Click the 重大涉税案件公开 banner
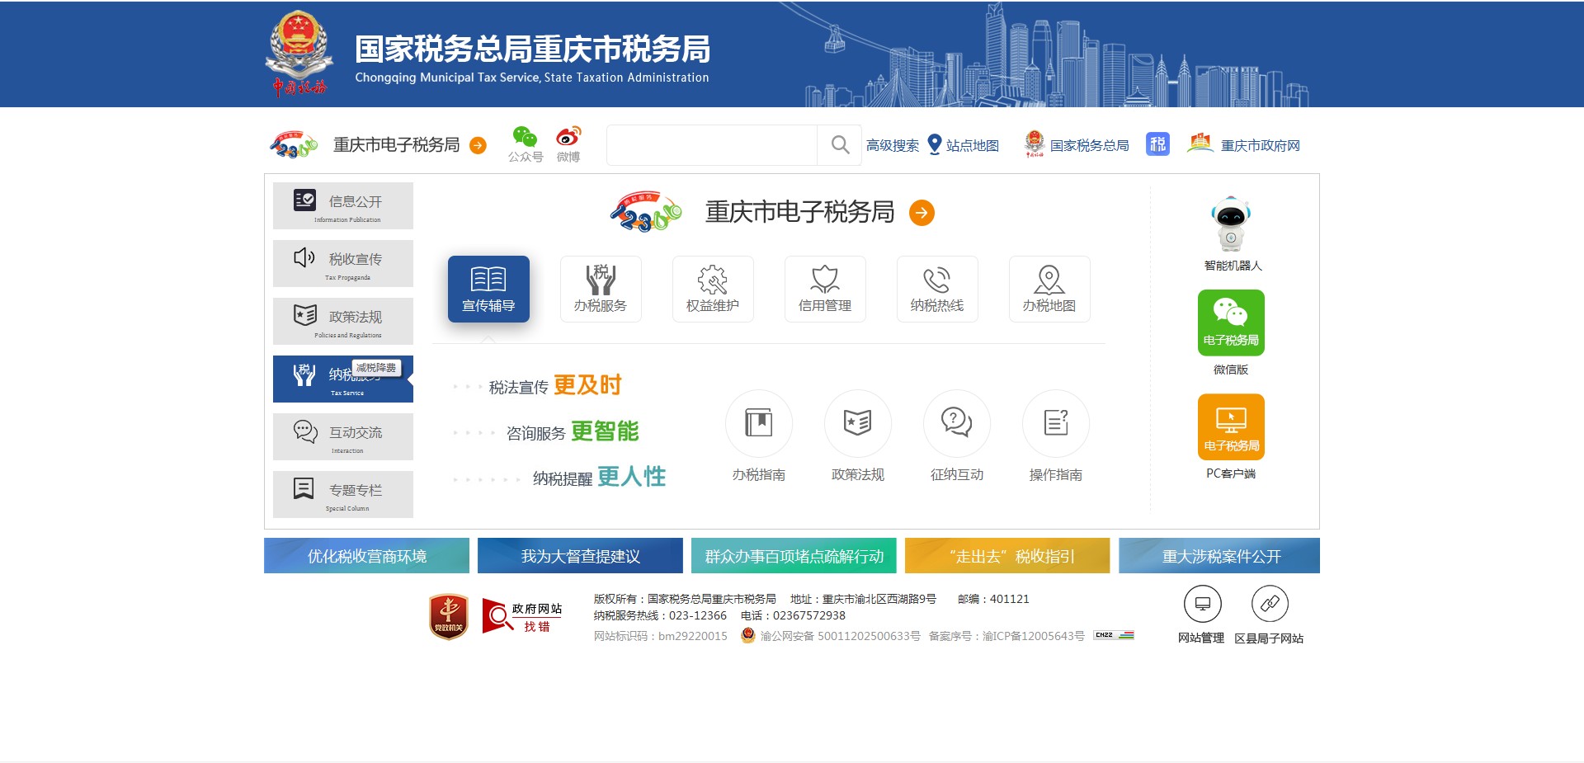 tap(1219, 555)
